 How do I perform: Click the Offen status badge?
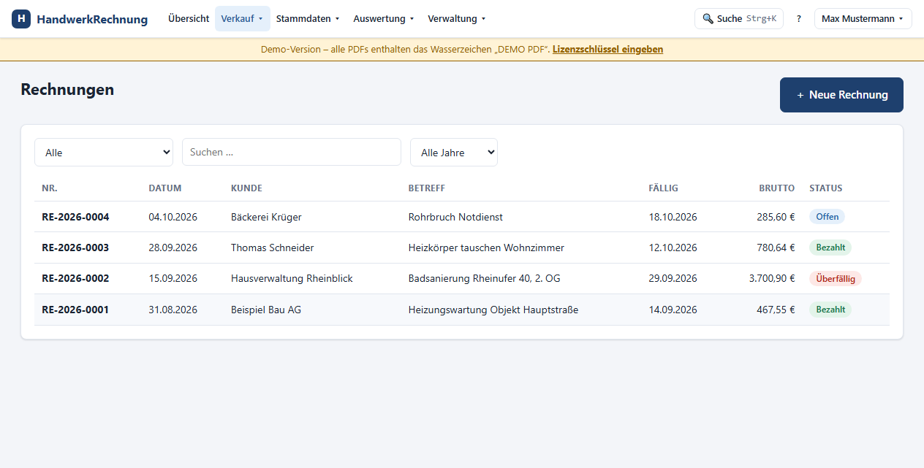tap(827, 217)
